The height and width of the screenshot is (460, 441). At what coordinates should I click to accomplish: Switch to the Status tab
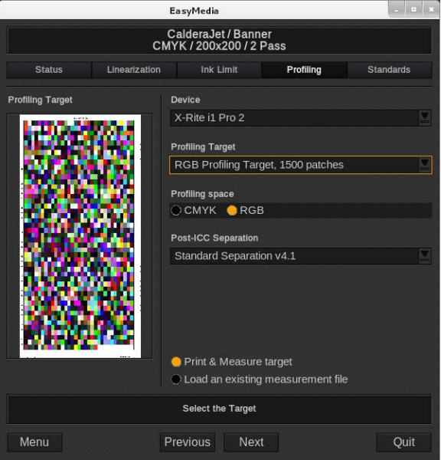(x=49, y=70)
